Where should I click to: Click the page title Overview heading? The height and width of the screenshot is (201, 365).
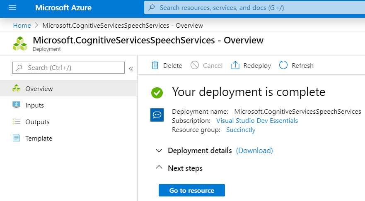(148, 40)
